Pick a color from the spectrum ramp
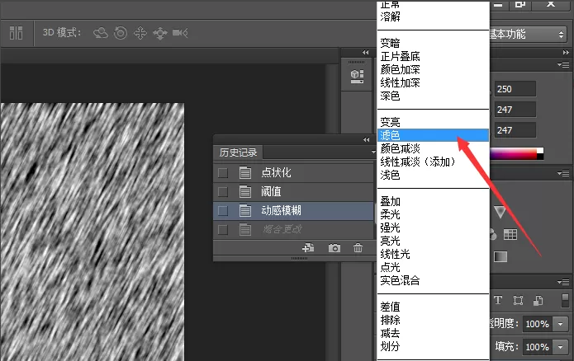The image size is (574, 361). 514,154
